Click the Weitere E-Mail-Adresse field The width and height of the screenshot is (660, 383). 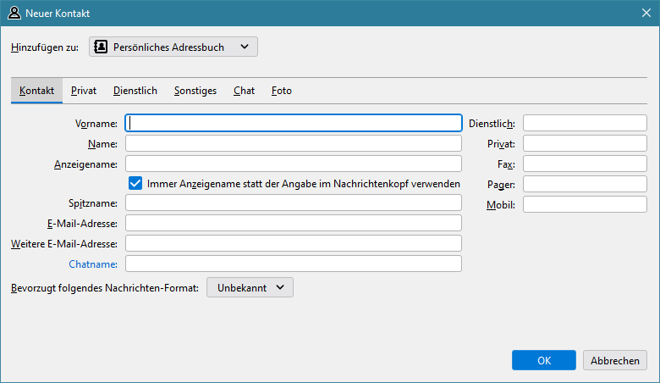(293, 244)
